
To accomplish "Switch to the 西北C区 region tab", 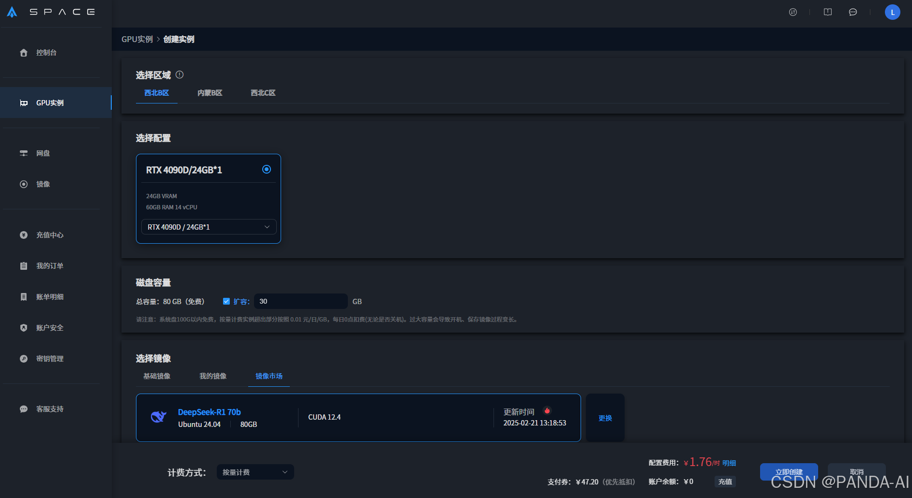I will tap(263, 93).
